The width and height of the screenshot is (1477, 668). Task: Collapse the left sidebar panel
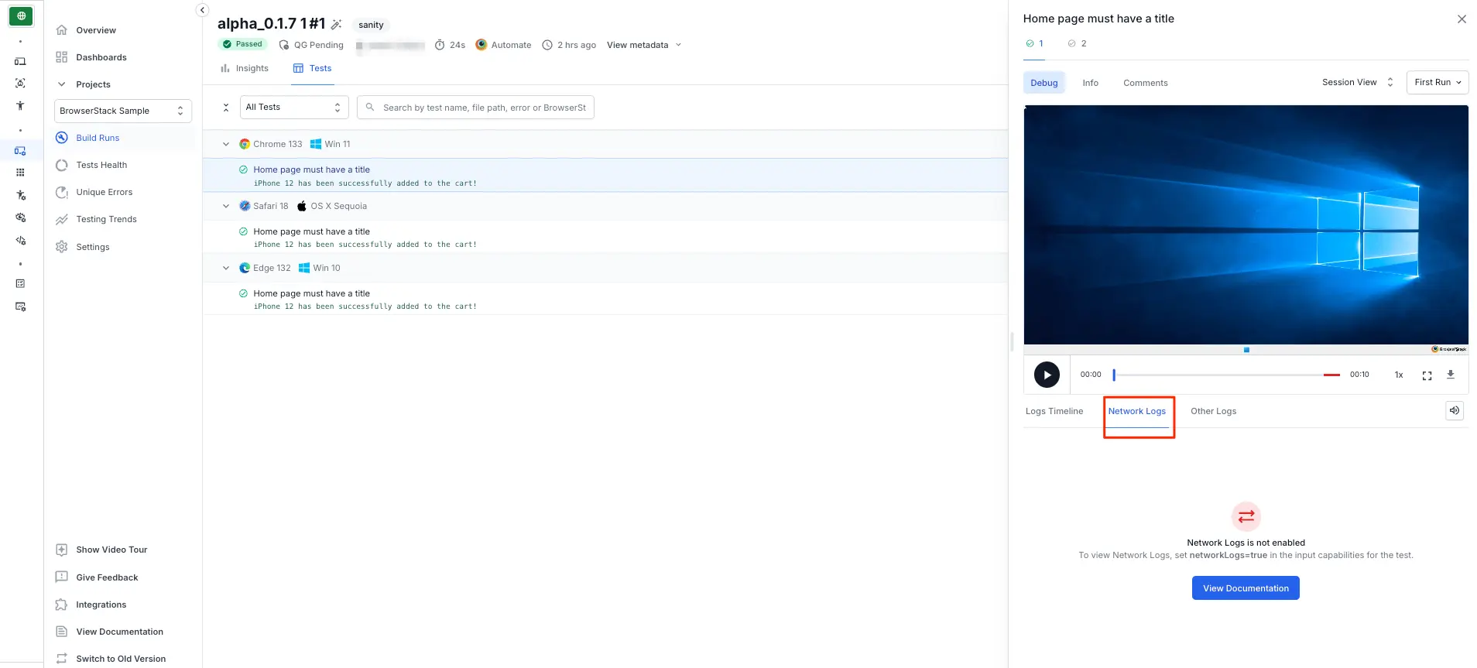coord(202,10)
